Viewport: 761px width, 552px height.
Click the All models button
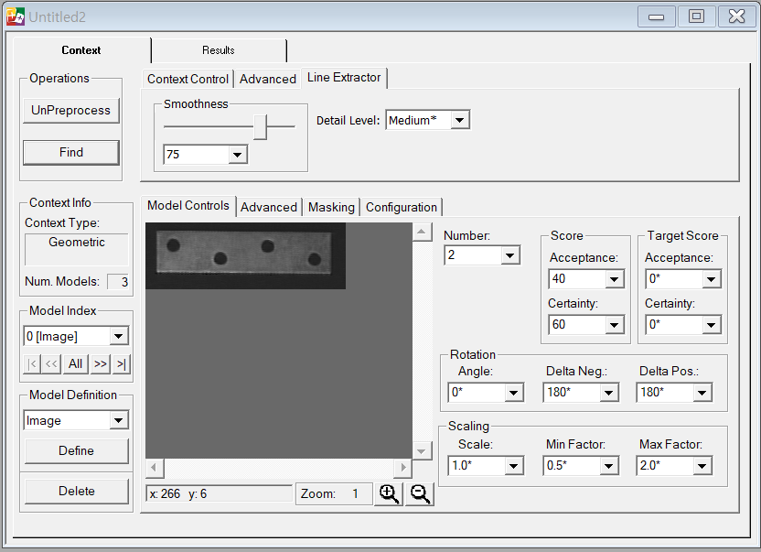(x=76, y=364)
